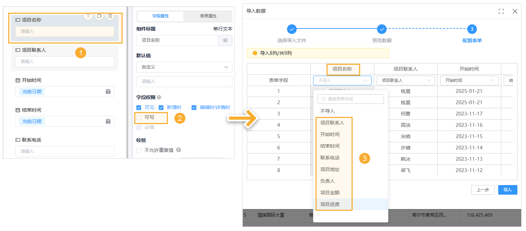Check the 必填 checkbox
The width and height of the screenshot is (526, 231).
(139, 127)
